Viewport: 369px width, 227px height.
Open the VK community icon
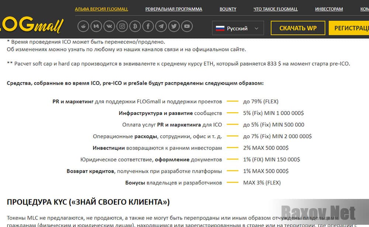click(109, 26)
